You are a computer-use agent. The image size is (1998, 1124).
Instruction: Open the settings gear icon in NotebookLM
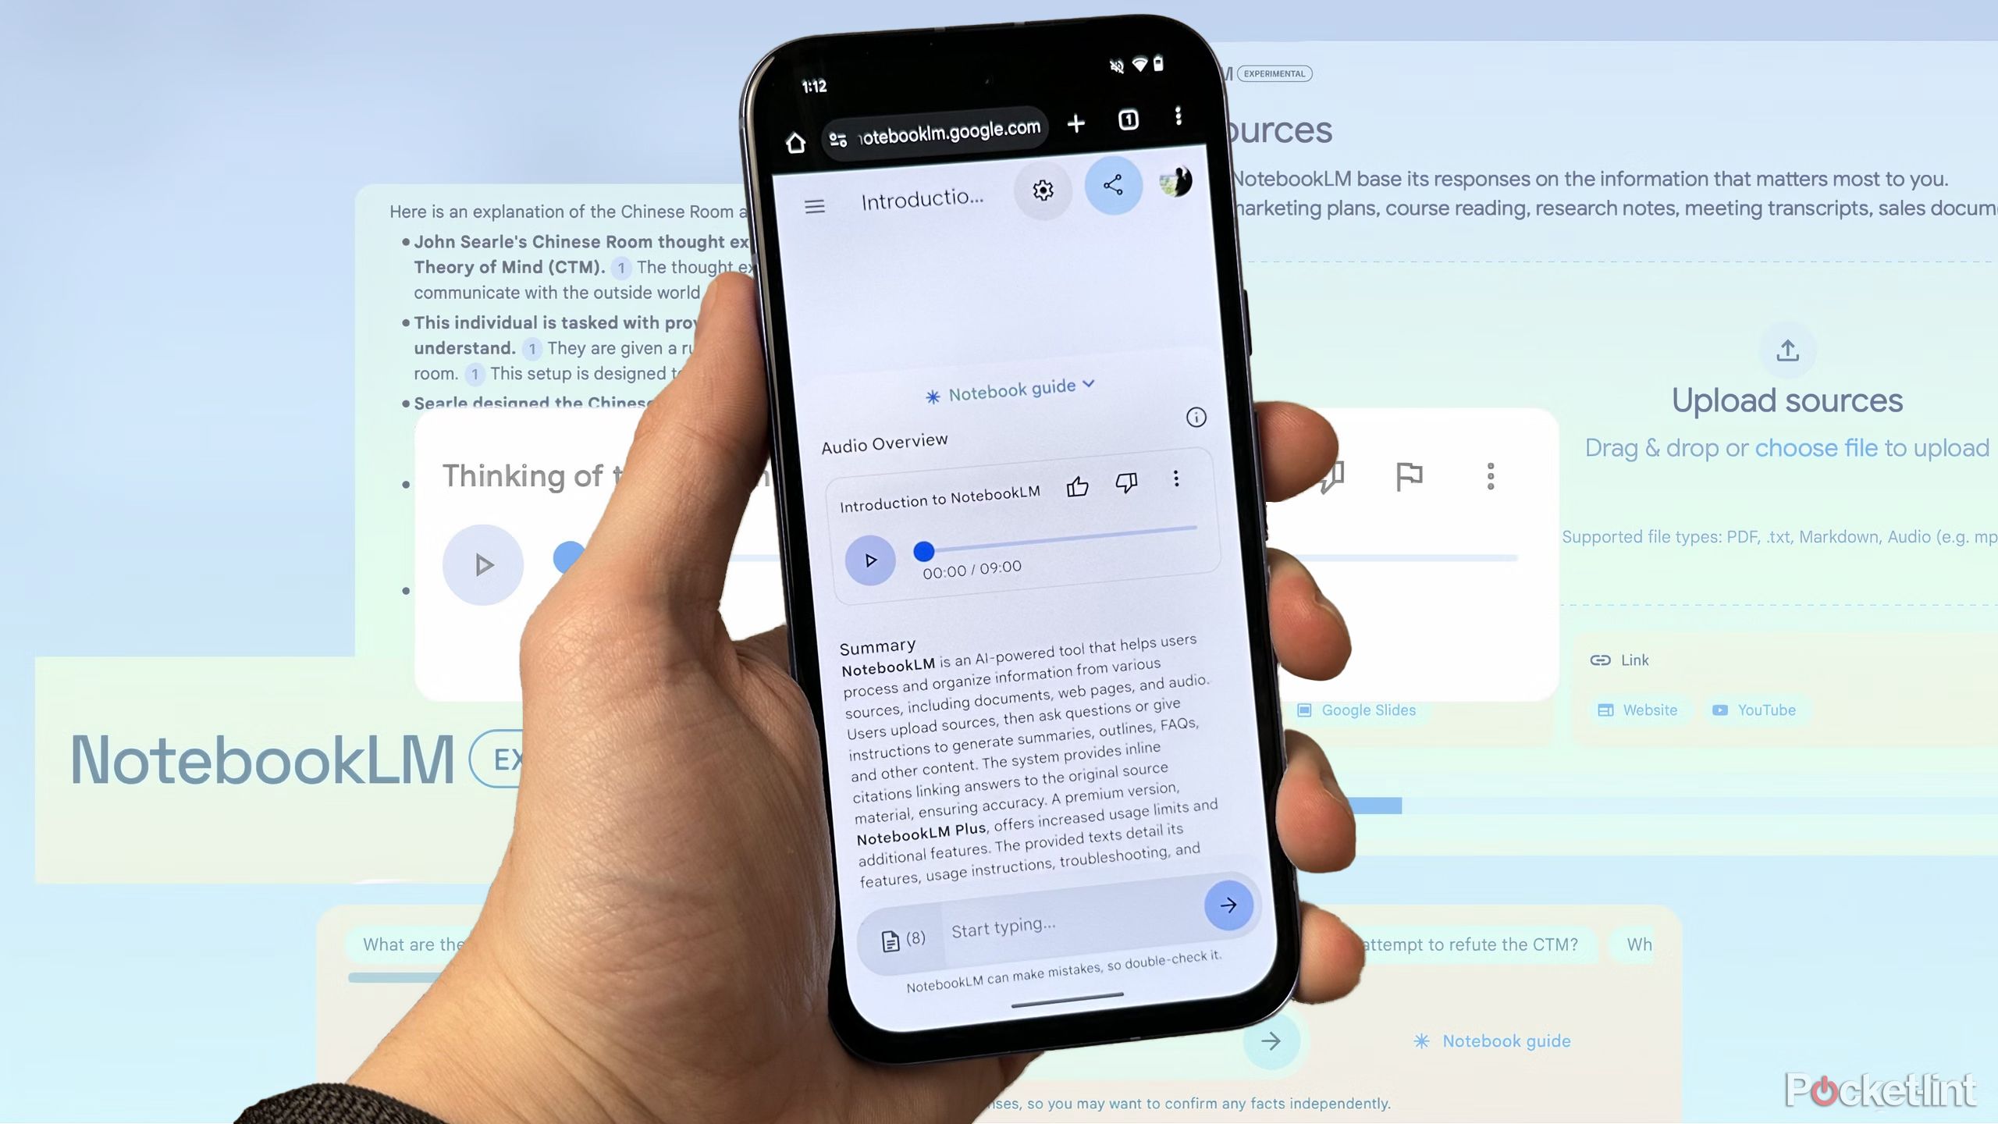[1042, 190]
